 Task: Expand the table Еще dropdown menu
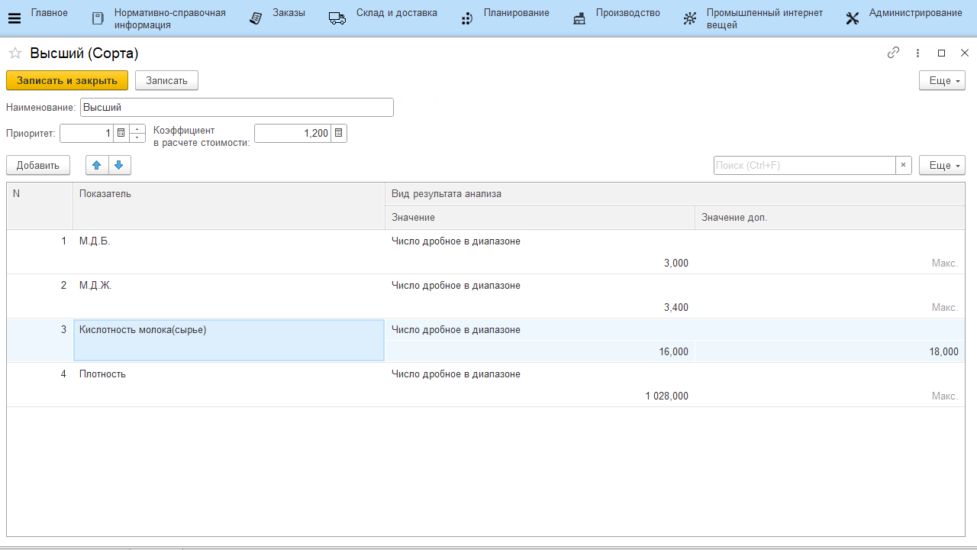[x=942, y=165]
